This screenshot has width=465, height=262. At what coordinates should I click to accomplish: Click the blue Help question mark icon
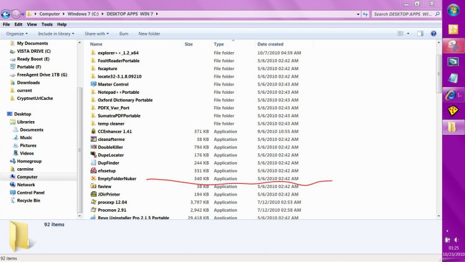coord(433,34)
